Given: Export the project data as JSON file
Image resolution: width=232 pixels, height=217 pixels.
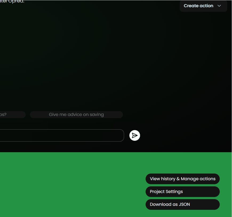Looking at the screenshot, I should 183,204.
